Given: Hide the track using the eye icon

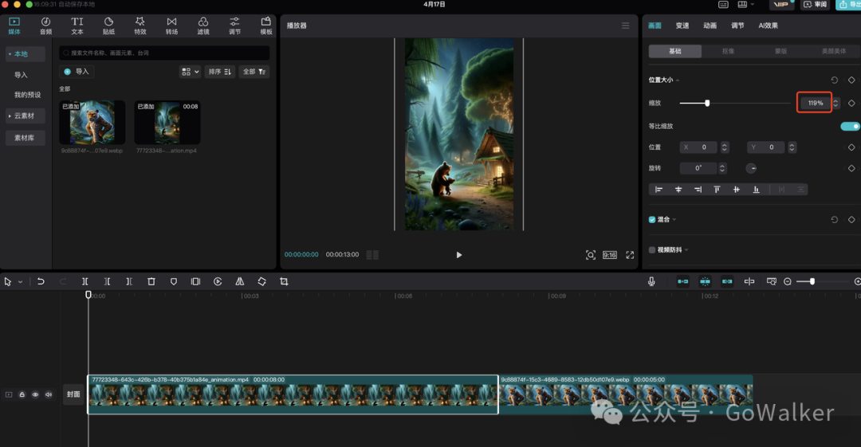Looking at the screenshot, I should [35, 394].
